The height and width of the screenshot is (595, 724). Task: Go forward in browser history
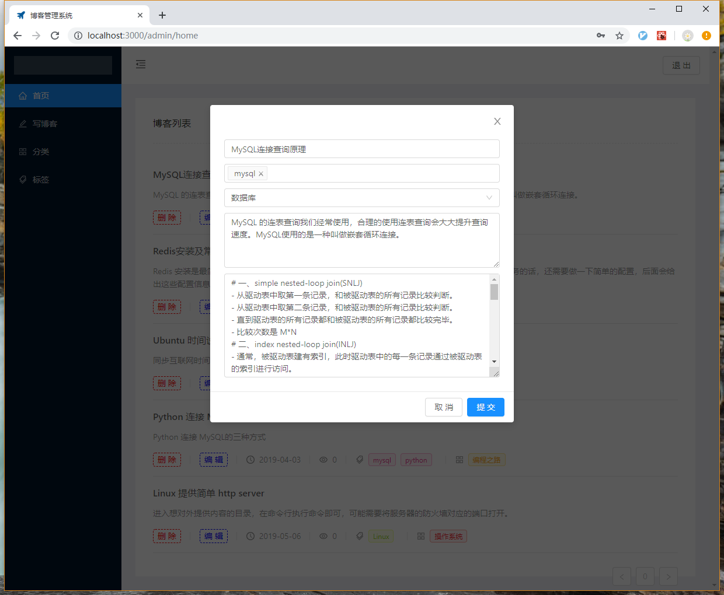click(x=36, y=36)
